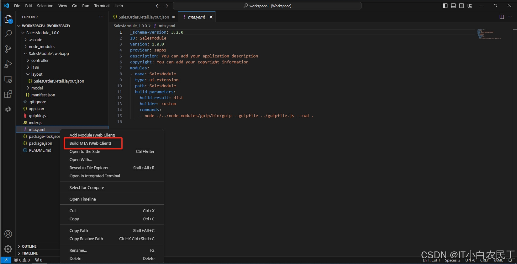Open the Search view icon
The image size is (517, 264).
(x=8, y=34)
